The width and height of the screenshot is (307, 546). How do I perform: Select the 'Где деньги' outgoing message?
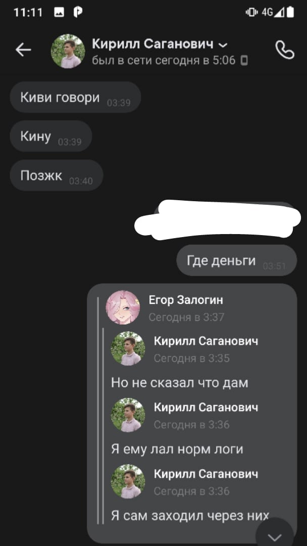coord(236,260)
